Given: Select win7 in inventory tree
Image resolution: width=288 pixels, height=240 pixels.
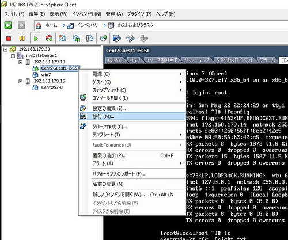Looking at the screenshot, I should point(46,75).
